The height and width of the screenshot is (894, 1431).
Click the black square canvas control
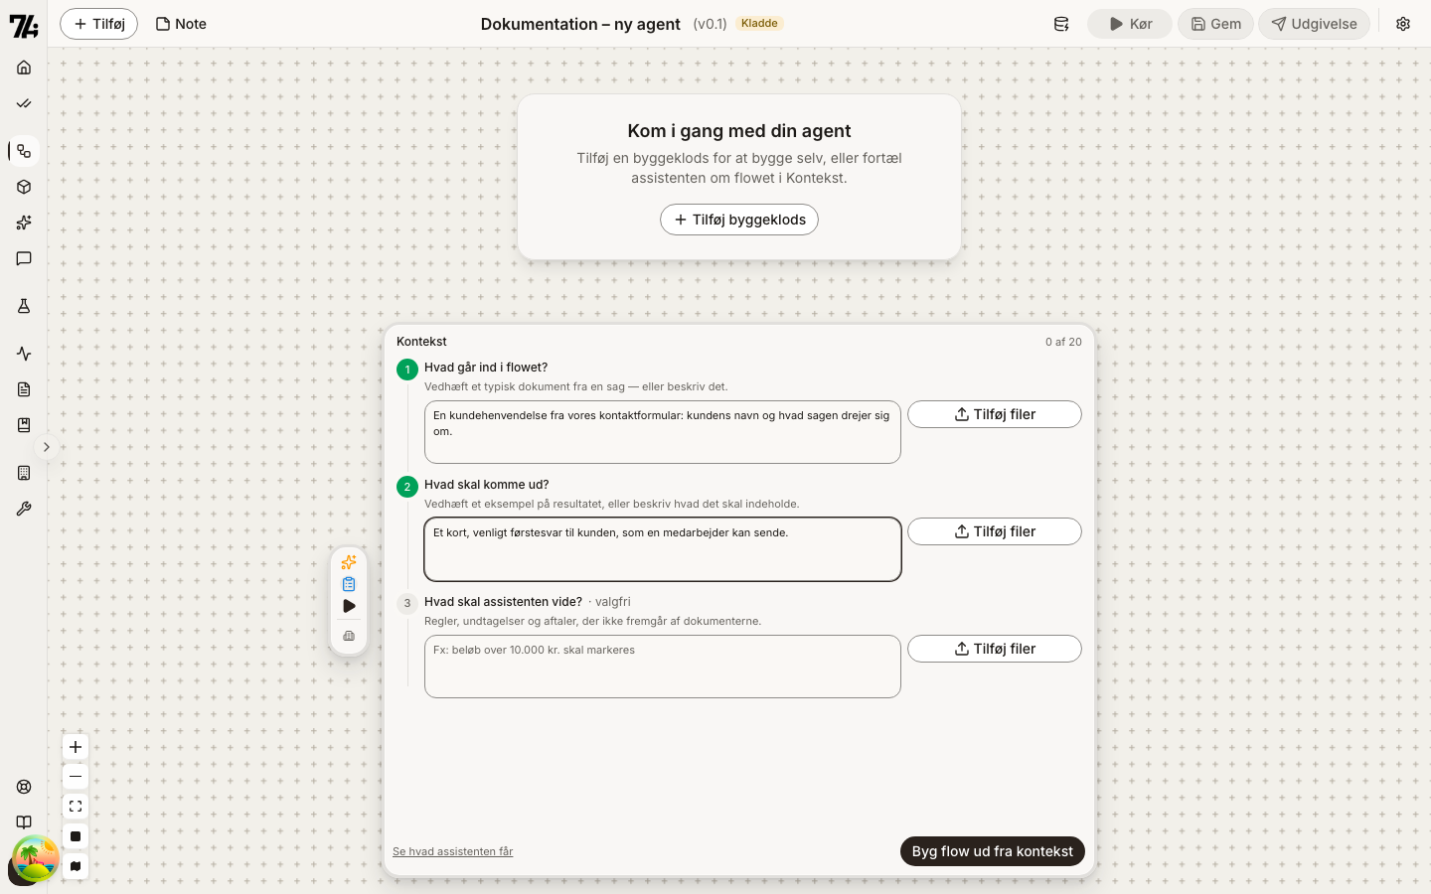coord(76,836)
